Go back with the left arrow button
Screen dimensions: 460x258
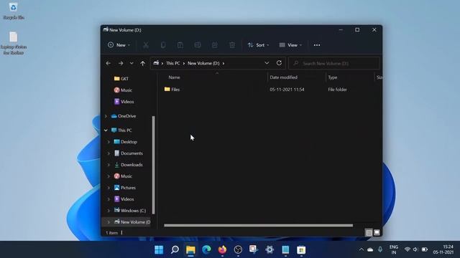(109, 63)
